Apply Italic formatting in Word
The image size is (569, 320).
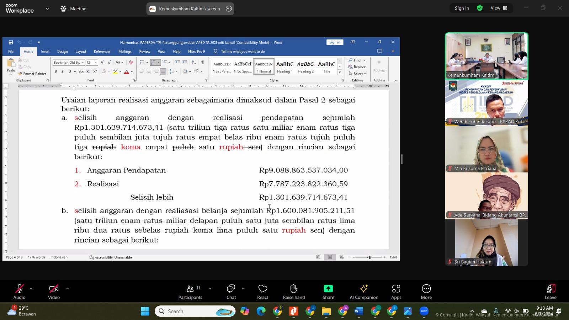tap(63, 71)
